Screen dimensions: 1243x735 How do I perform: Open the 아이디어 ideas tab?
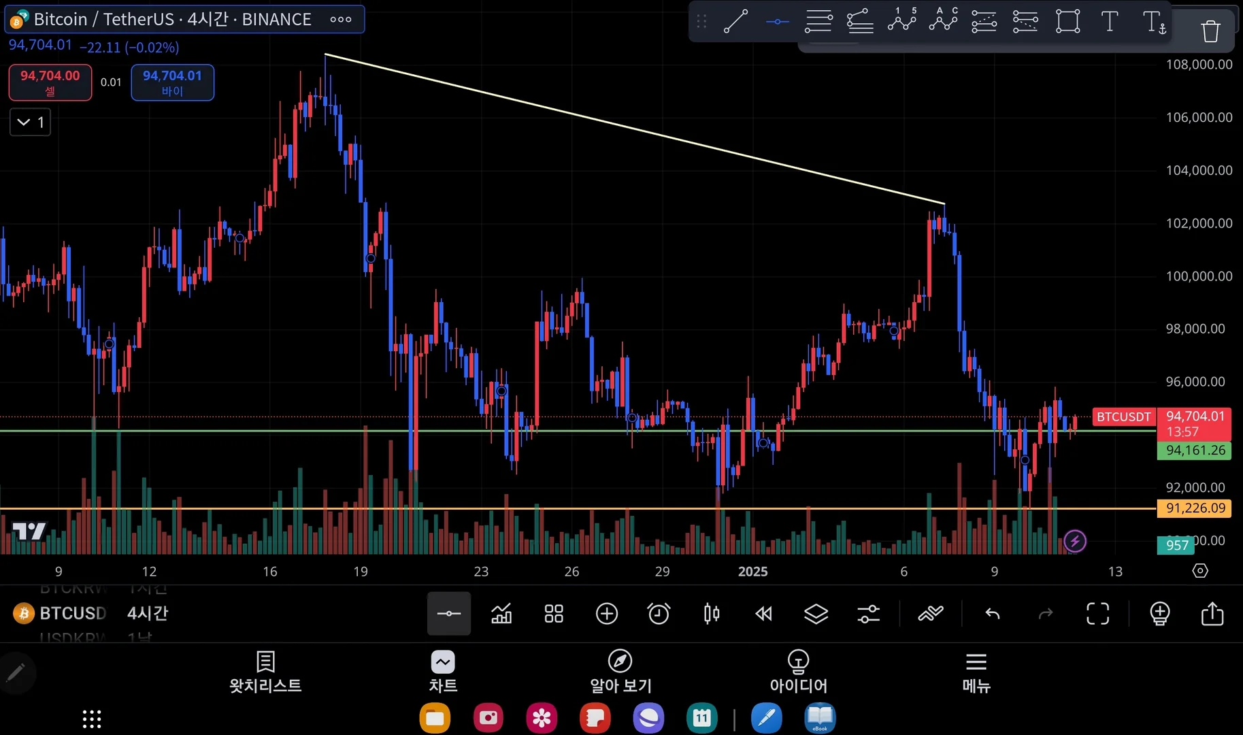pos(798,672)
